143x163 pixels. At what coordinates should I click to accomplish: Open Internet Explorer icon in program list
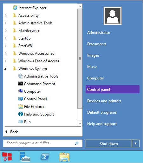tap(15, 8)
